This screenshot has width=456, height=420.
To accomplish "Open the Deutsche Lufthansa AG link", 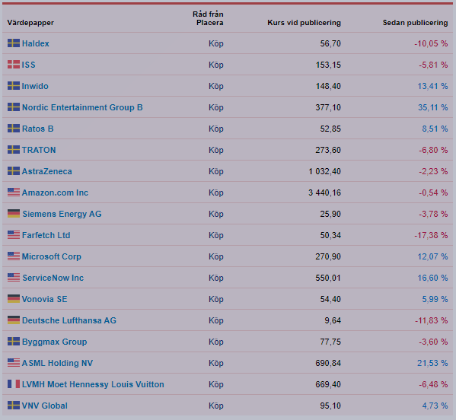I will click(x=69, y=320).
